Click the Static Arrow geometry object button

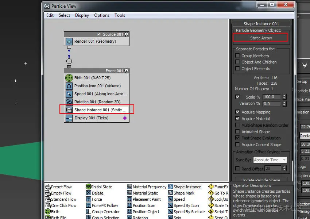(x=260, y=38)
